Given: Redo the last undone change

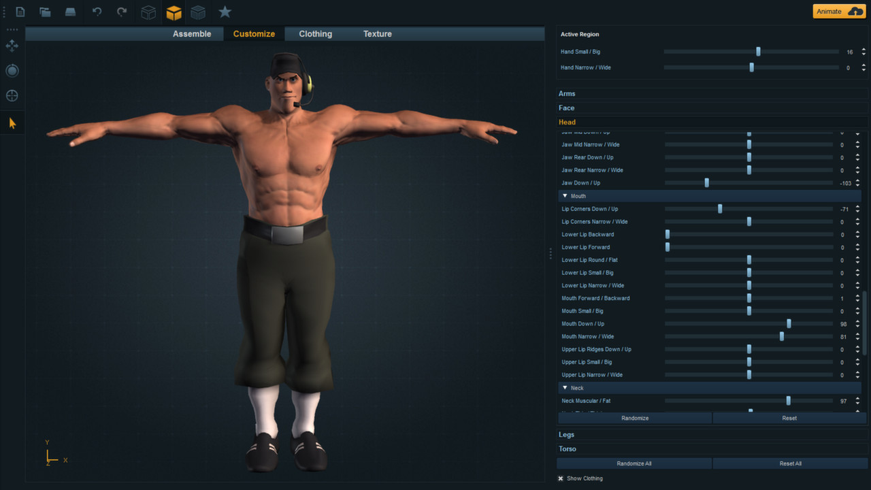Looking at the screenshot, I should coord(121,12).
